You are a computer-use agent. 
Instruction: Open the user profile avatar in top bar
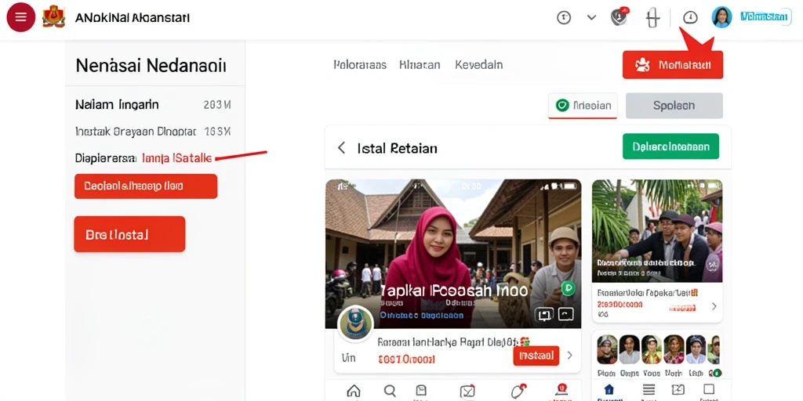[721, 17]
